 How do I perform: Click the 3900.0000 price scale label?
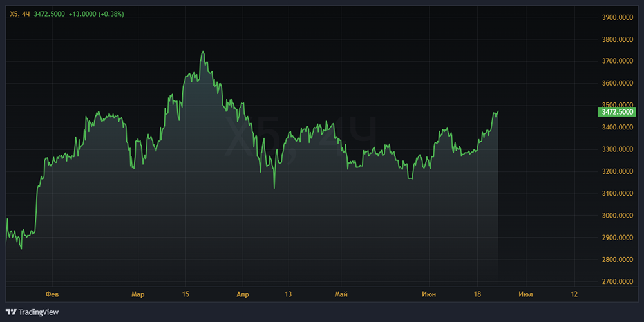point(617,17)
